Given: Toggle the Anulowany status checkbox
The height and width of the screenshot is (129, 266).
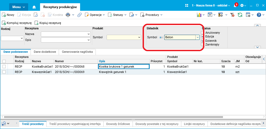Looking at the screenshot, I should click(x=202, y=32).
